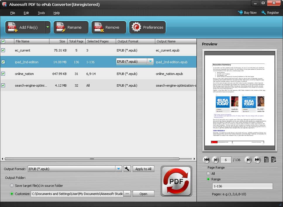Open the Add File(s) dropdown arrow
The image size is (283, 207).
(x=48, y=27)
